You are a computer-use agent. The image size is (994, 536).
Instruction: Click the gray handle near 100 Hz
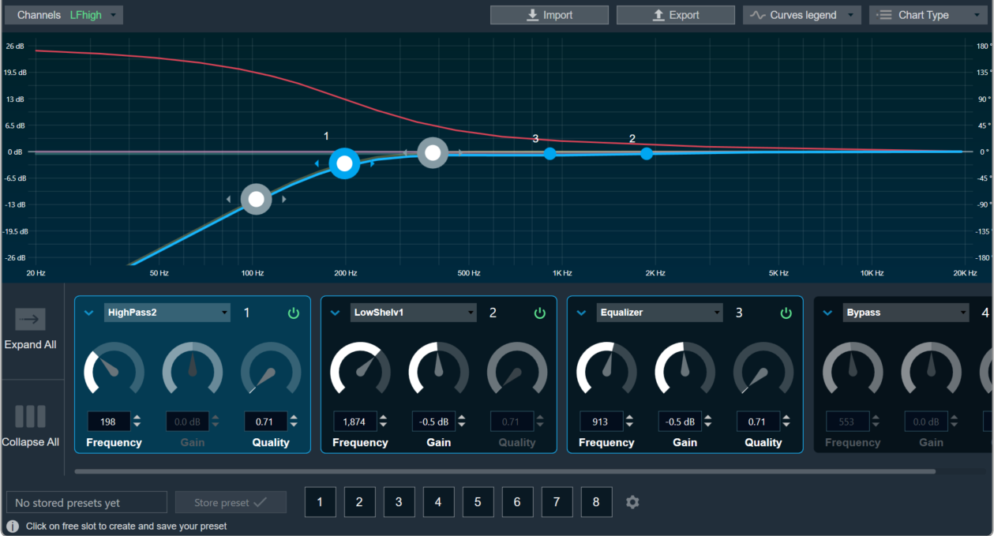pos(256,199)
